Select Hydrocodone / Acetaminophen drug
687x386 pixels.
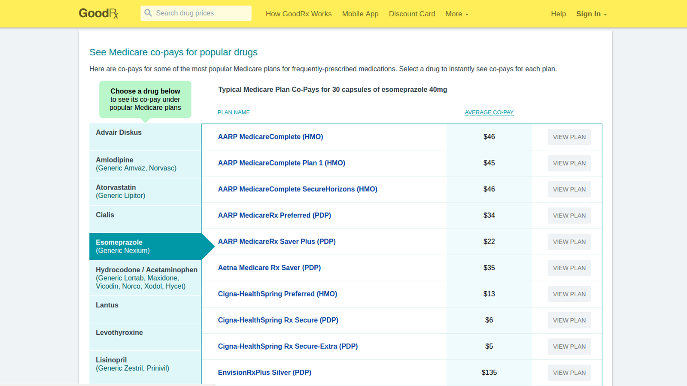click(x=145, y=278)
